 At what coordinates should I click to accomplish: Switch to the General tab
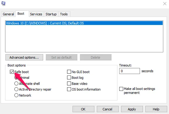coord(8,14)
